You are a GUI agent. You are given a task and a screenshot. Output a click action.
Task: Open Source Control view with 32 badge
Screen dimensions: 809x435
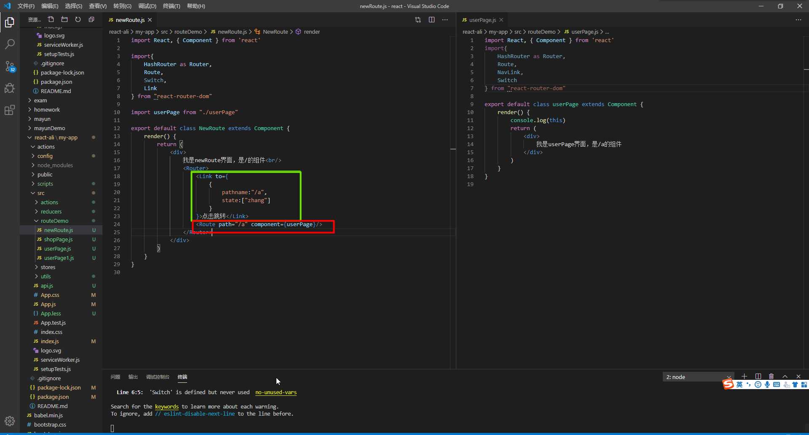click(x=10, y=66)
